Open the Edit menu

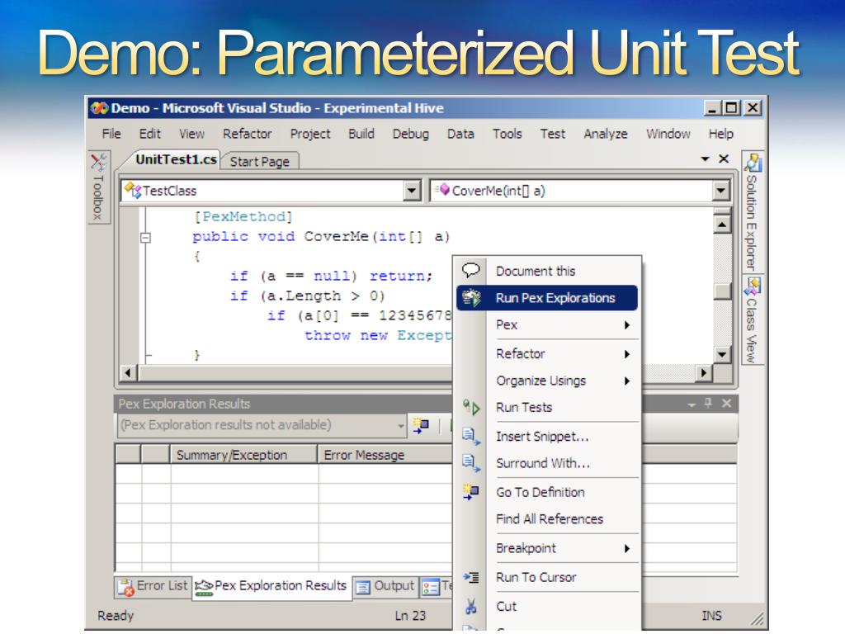150,134
